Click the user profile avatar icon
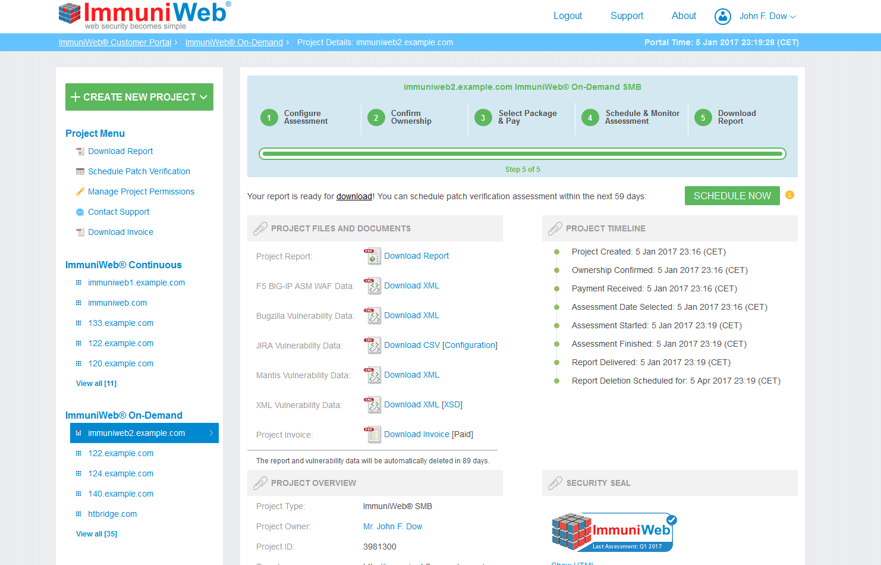881x565 pixels. point(722,17)
